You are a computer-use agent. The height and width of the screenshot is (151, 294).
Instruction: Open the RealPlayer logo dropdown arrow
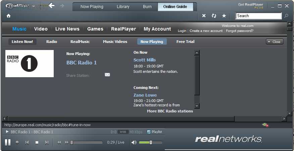click(x=34, y=6)
